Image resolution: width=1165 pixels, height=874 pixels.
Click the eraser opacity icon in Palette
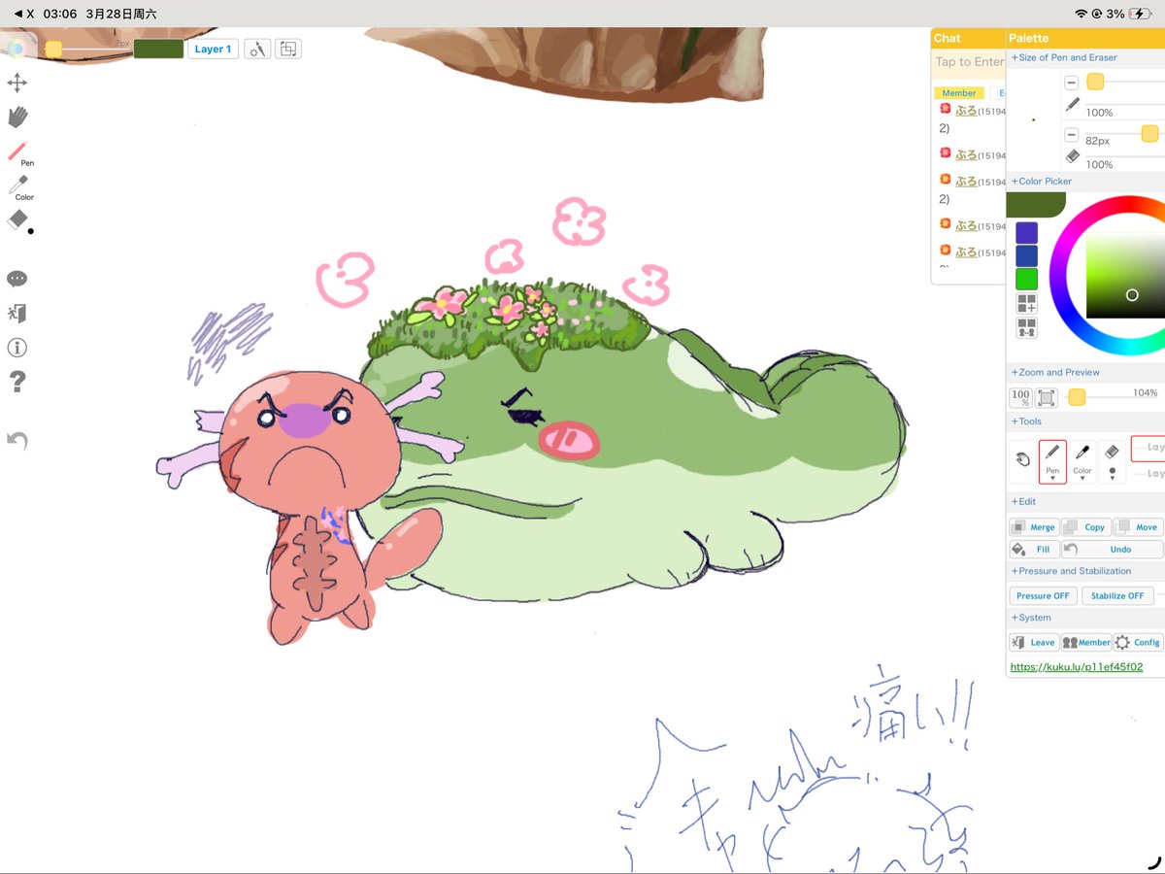1073,156
